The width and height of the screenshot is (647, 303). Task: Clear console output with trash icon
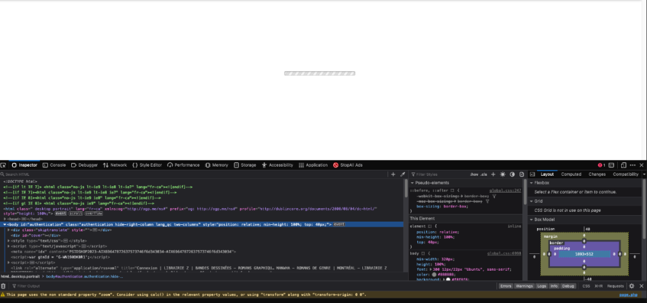[3, 286]
